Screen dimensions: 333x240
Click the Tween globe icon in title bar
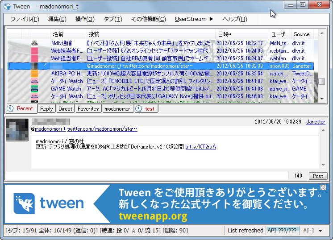pyautogui.click(x=7, y=7)
